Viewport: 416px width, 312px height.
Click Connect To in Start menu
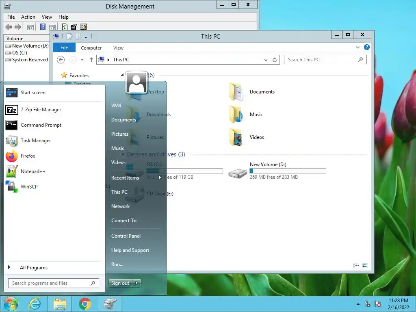click(x=123, y=221)
